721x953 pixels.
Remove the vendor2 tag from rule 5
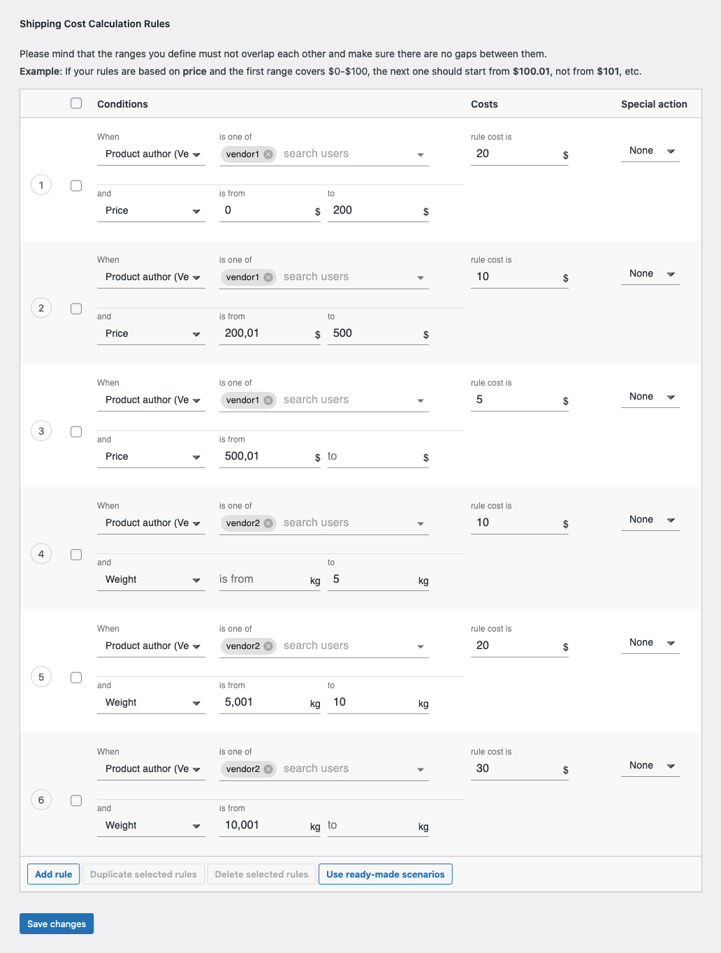coord(268,646)
